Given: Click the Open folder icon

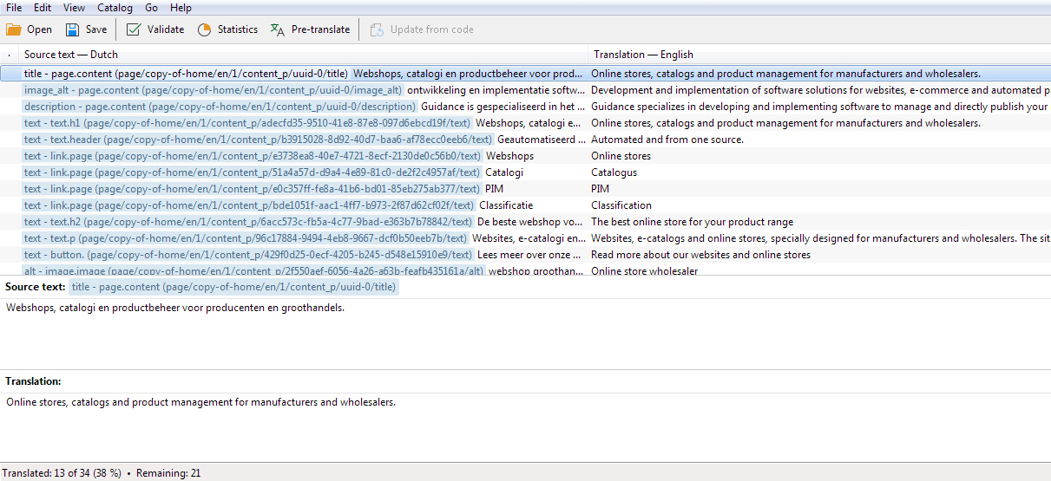Looking at the screenshot, I should (x=14, y=29).
